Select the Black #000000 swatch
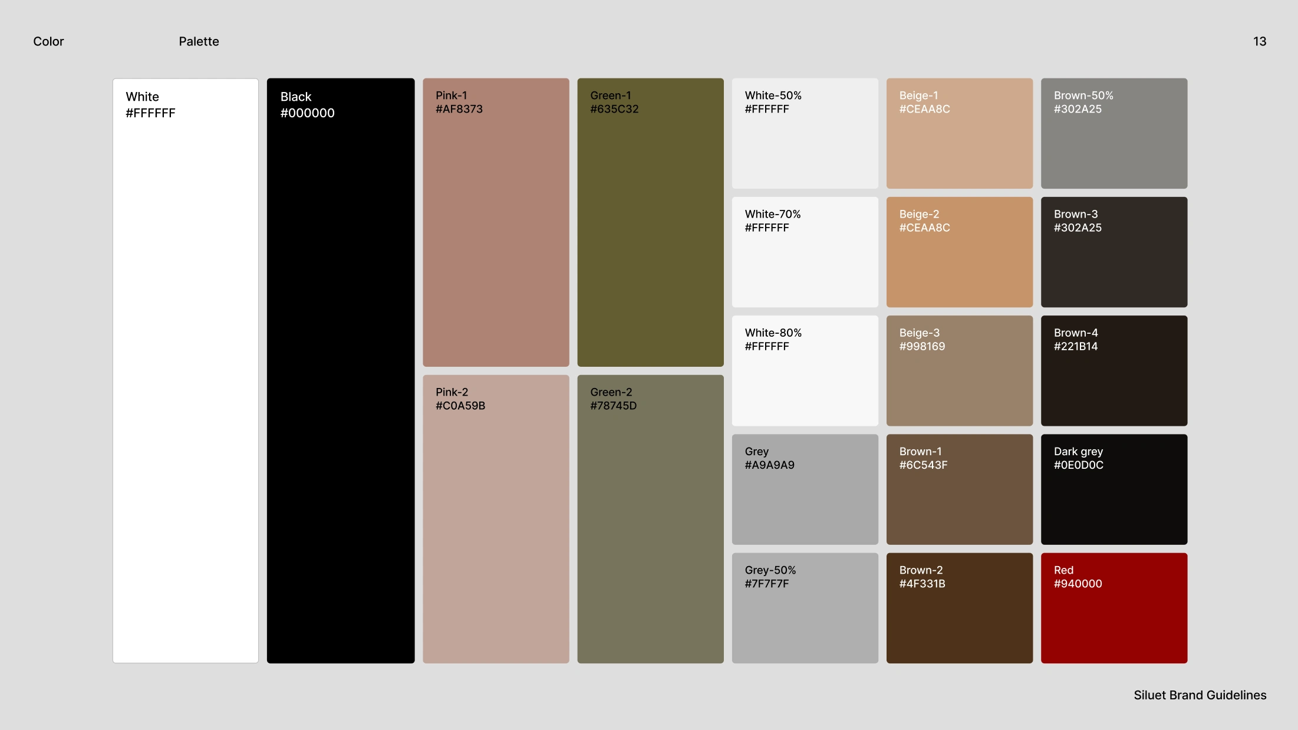The height and width of the screenshot is (730, 1298). [341, 370]
